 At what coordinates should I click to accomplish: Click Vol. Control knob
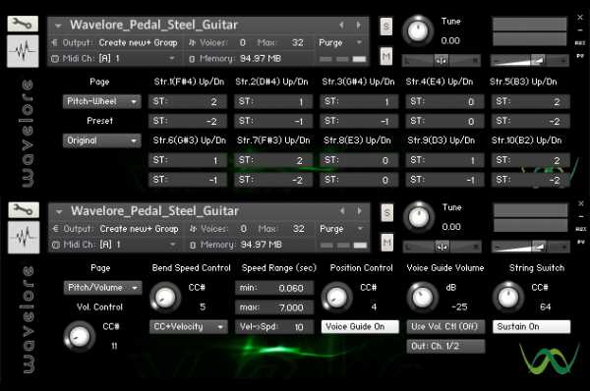pos(79,337)
